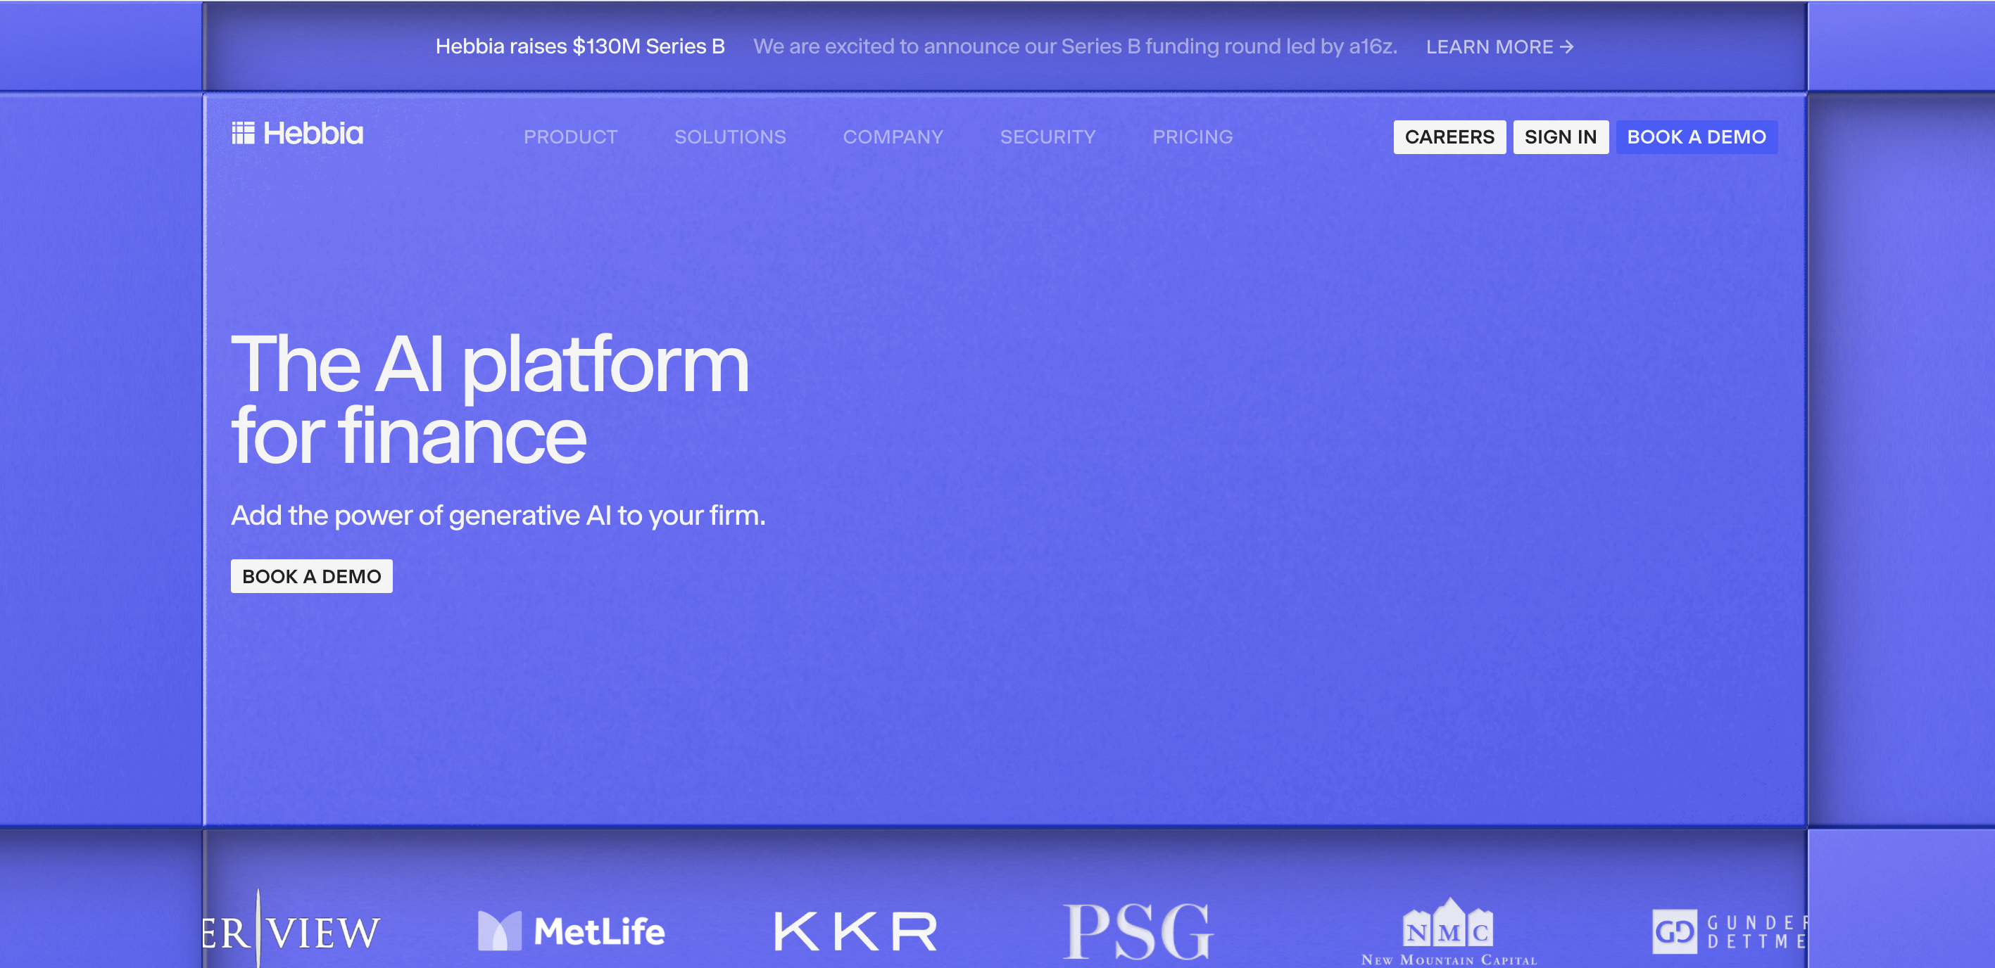Viewport: 1995px width, 968px height.
Task: Click the KKR logo
Action: pos(855,931)
